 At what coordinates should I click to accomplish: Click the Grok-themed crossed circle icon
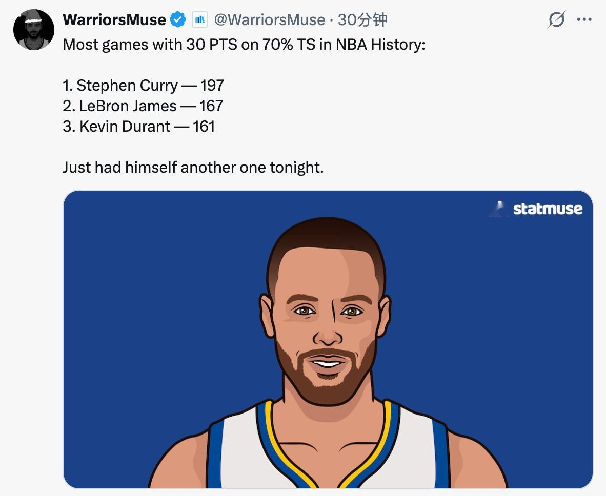pyautogui.click(x=557, y=19)
